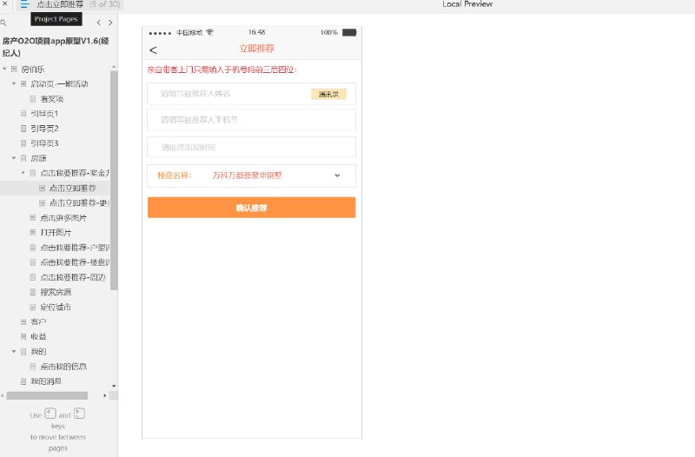Open the 点击我要推荐-奖金 page

click(75, 173)
